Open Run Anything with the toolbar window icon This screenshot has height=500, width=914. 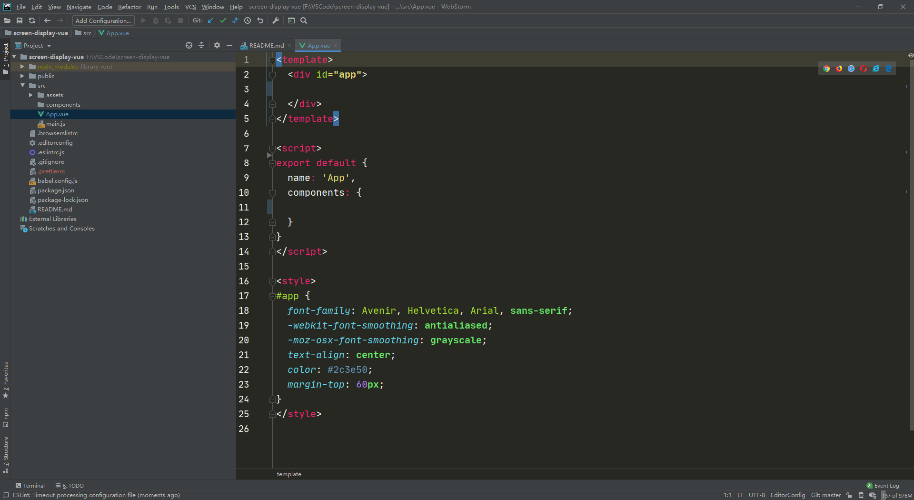point(291,20)
